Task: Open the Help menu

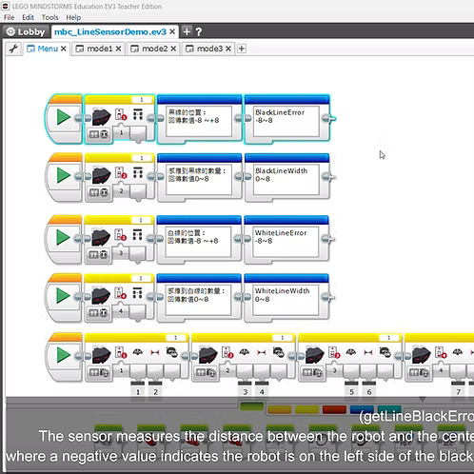Action: [73, 17]
